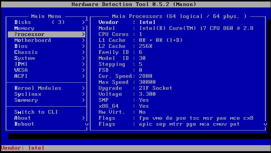Expand the arrow next to VESA
The image size is (271, 153).
pos(83,70)
